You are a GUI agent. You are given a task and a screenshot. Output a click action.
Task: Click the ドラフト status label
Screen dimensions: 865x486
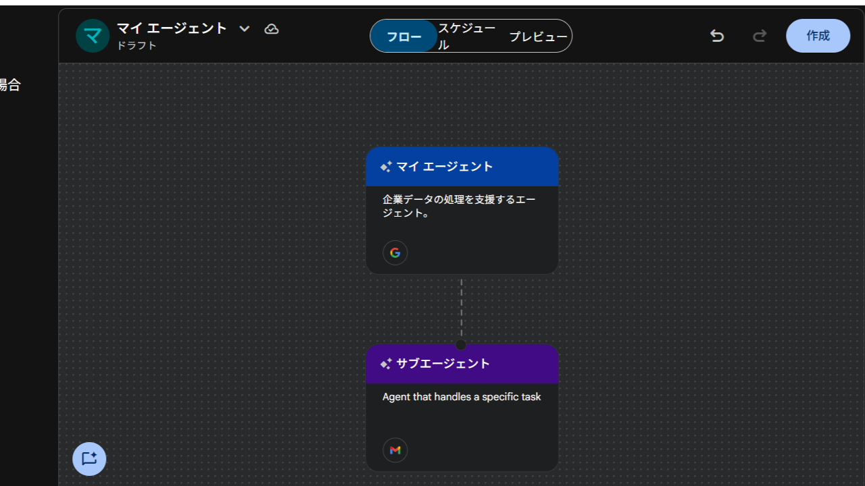137,46
